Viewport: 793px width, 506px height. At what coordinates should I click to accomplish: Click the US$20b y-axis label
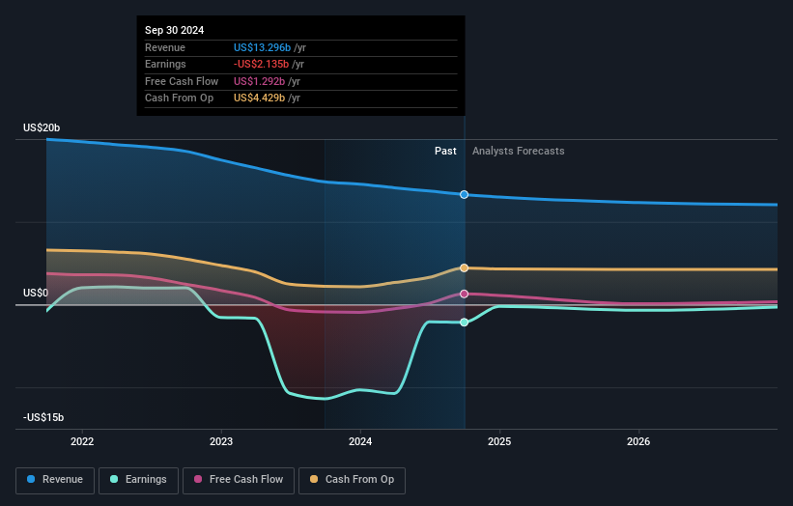click(x=42, y=127)
